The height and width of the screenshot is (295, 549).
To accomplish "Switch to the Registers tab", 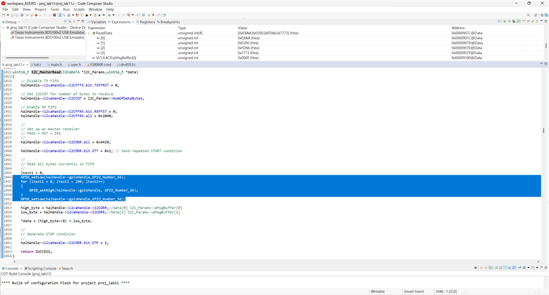I will click(146, 22).
